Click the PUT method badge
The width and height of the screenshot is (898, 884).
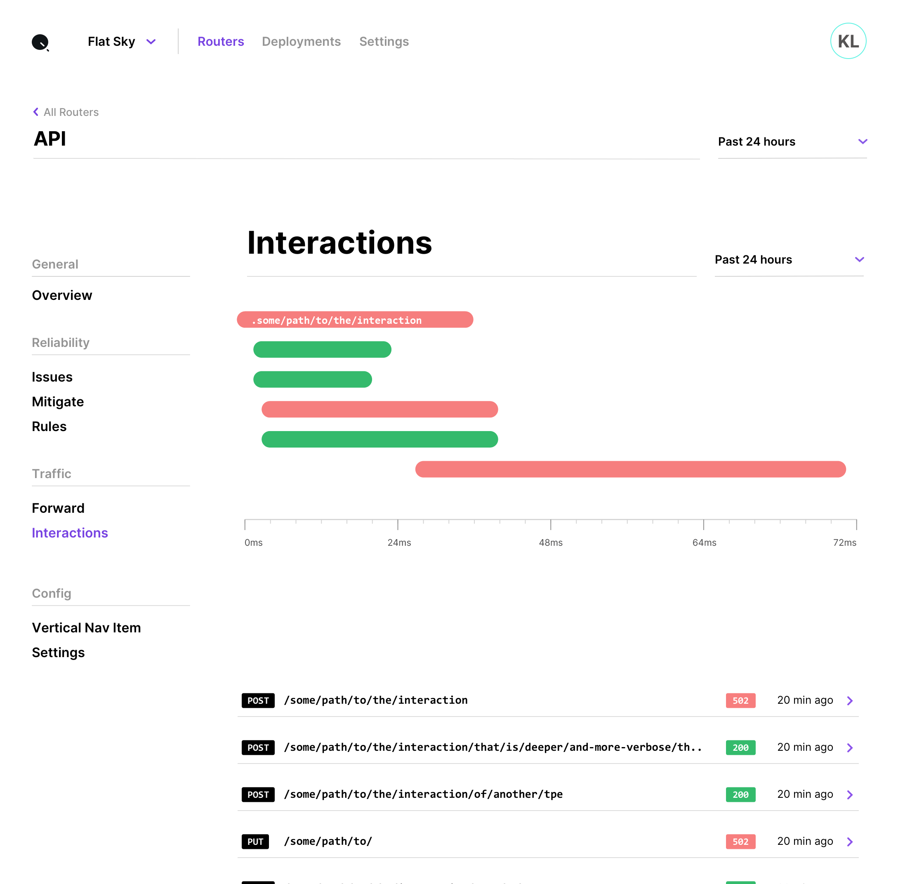pyautogui.click(x=255, y=841)
